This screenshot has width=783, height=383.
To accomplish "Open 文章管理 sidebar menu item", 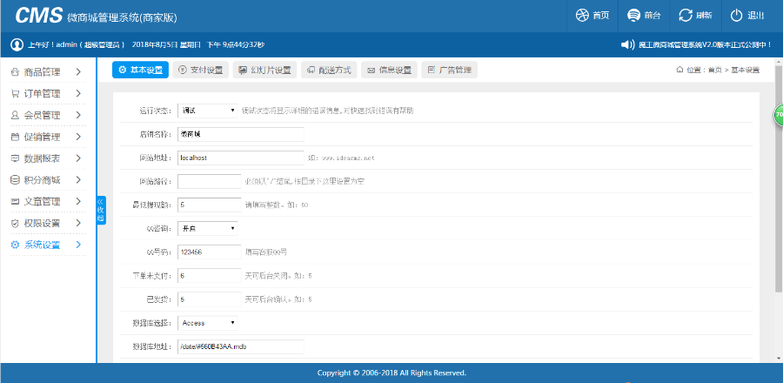I will [x=48, y=201].
